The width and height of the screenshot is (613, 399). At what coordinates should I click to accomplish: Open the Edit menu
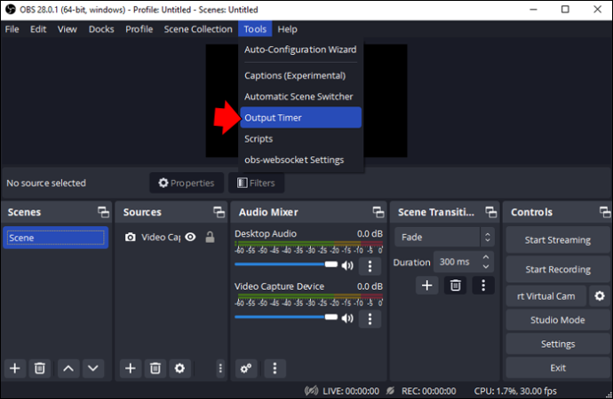pyautogui.click(x=38, y=29)
